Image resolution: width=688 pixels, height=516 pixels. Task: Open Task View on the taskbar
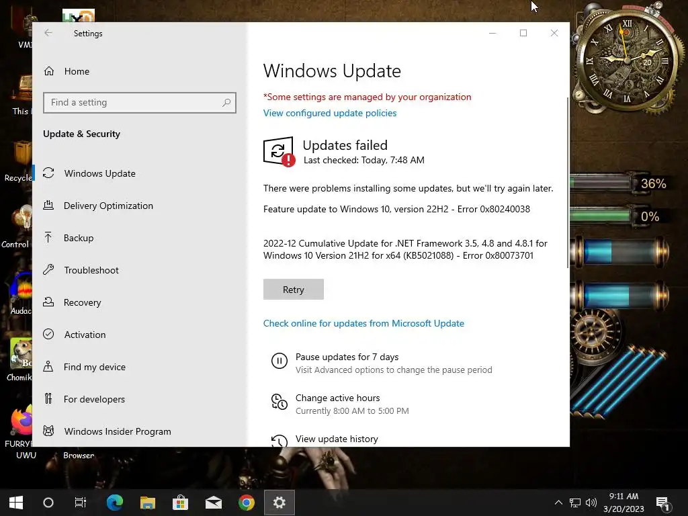pyautogui.click(x=81, y=503)
